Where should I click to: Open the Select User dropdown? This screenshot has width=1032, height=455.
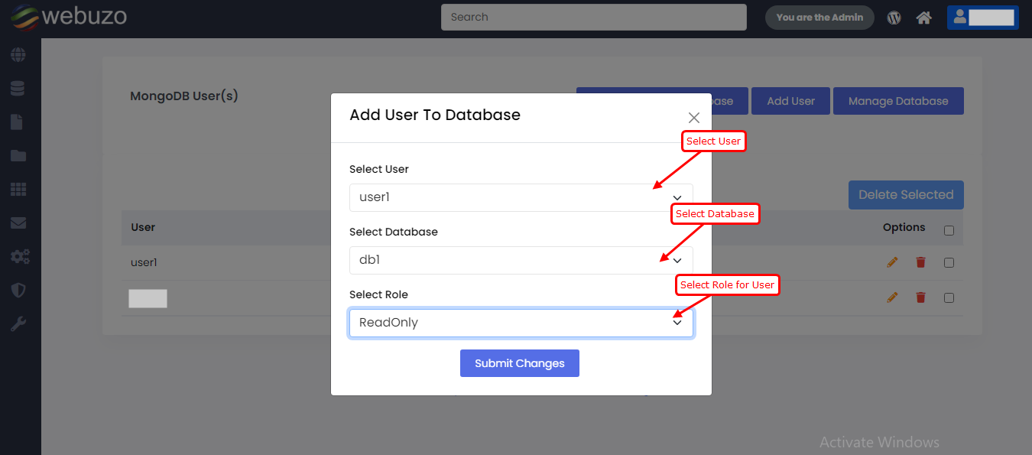(521, 197)
